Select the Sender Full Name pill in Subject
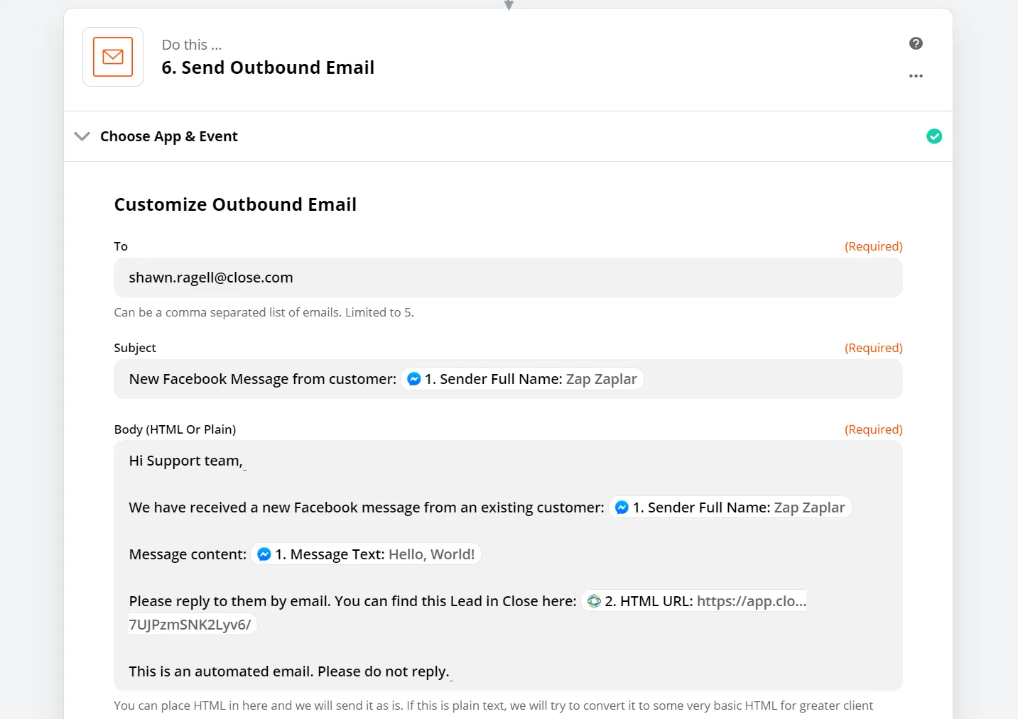Image resolution: width=1018 pixels, height=719 pixels. coord(522,379)
